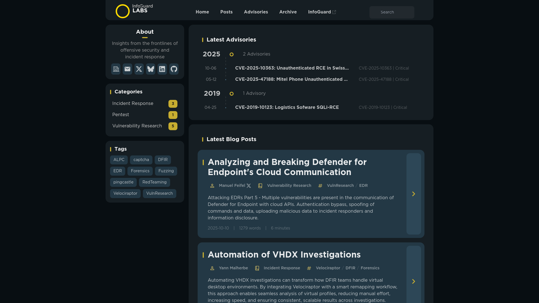Select the DFIR tag in Tags panel
539x303 pixels.
click(x=163, y=160)
